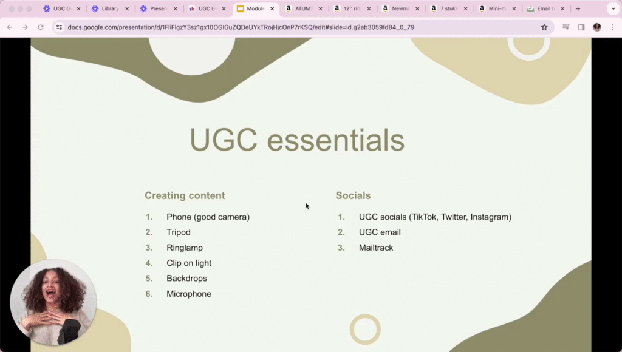Click the 'Socials' heading
Image resolution: width=622 pixels, height=352 pixels.
point(353,195)
